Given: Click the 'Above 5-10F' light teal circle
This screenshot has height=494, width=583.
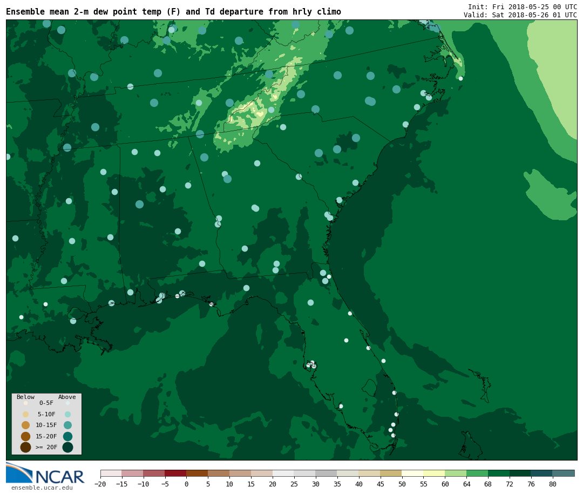Looking at the screenshot, I should pos(67,414).
